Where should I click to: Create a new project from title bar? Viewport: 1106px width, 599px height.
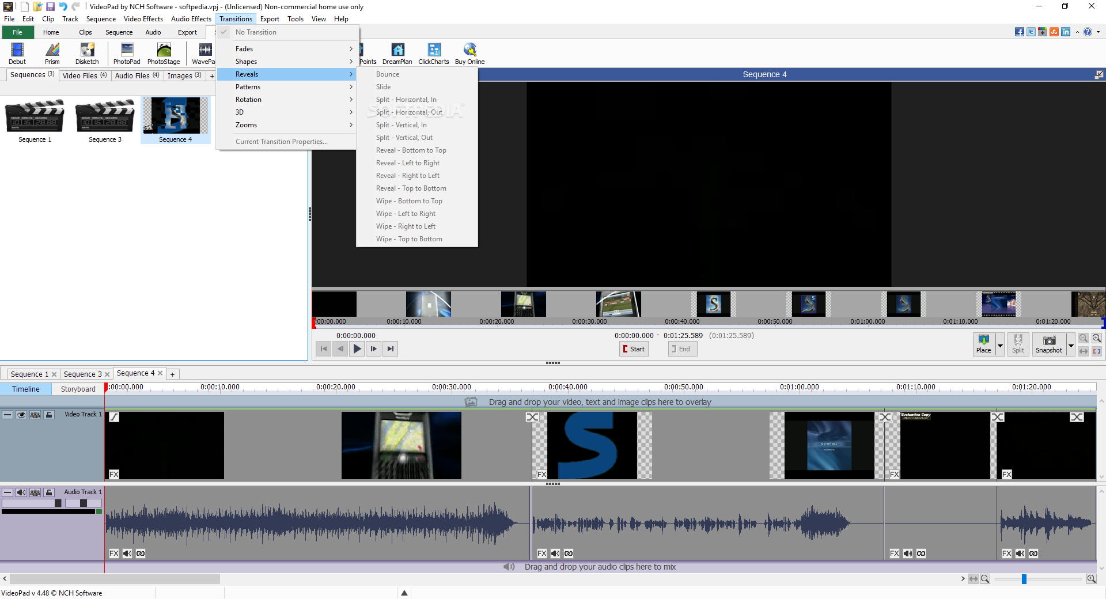pyautogui.click(x=25, y=6)
